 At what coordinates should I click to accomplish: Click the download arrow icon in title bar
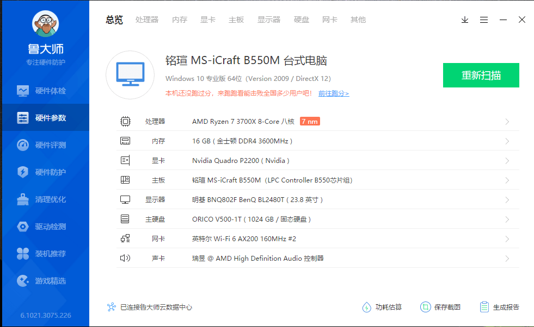click(x=464, y=20)
